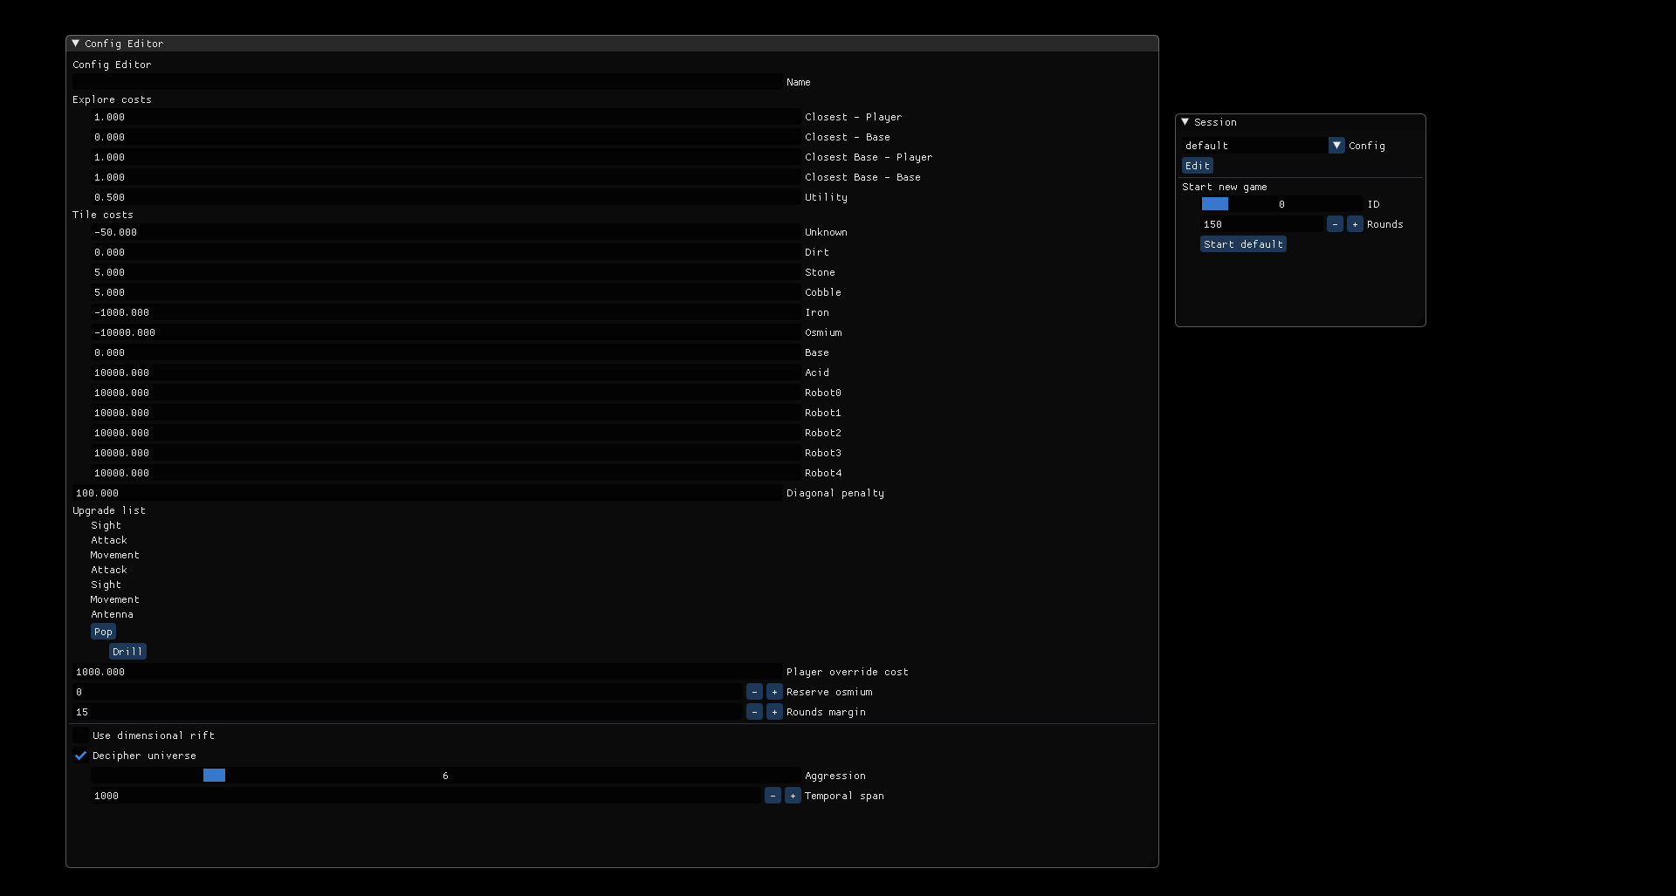This screenshot has width=1676, height=896.
Task: Click the Tile costs heading
Action: click(103, 215)
